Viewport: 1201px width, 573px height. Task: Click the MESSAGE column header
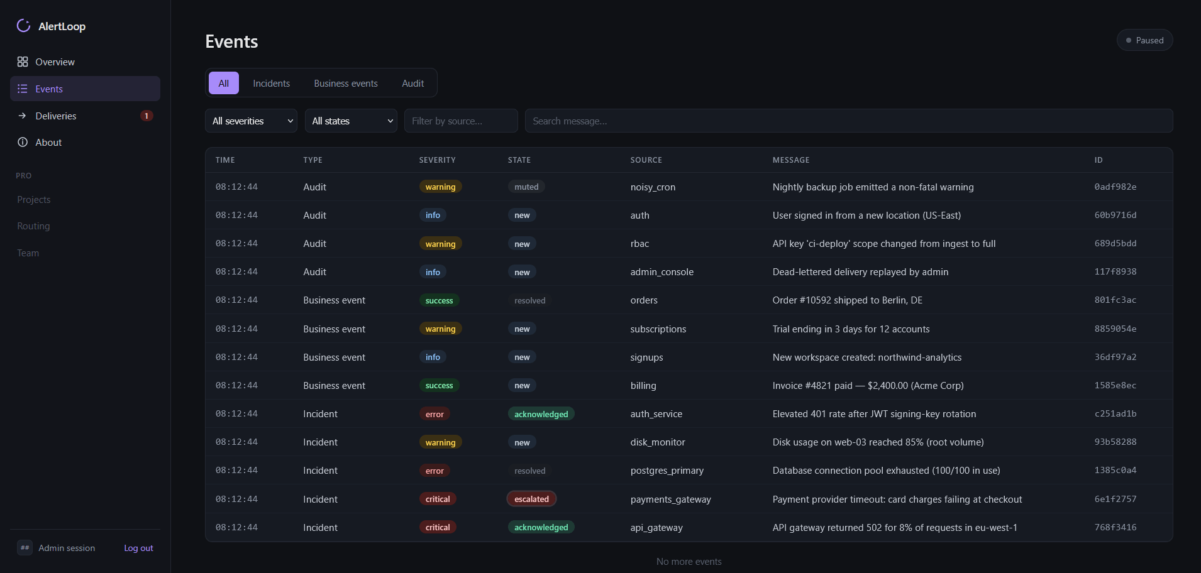[x=791, y=160]
